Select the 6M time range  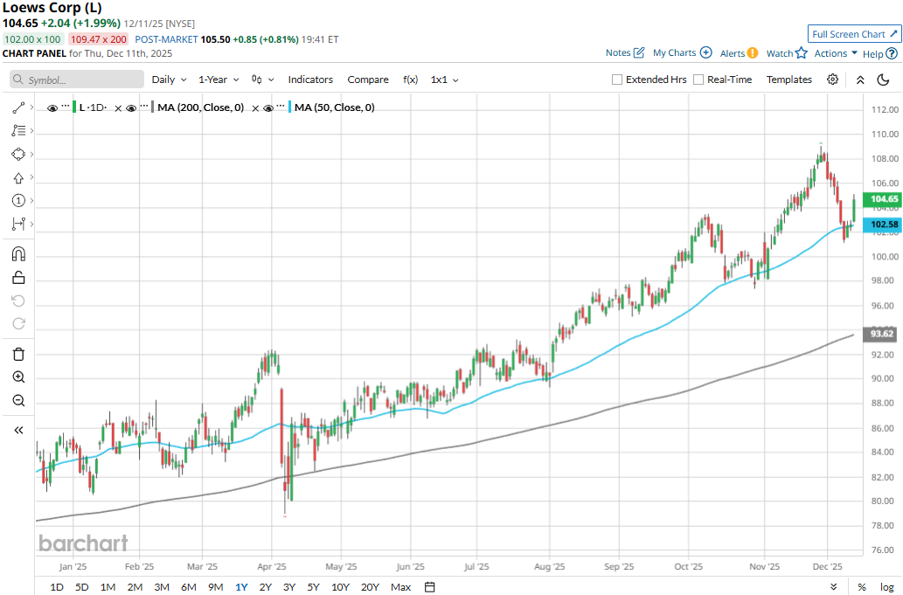pos(188,586)
